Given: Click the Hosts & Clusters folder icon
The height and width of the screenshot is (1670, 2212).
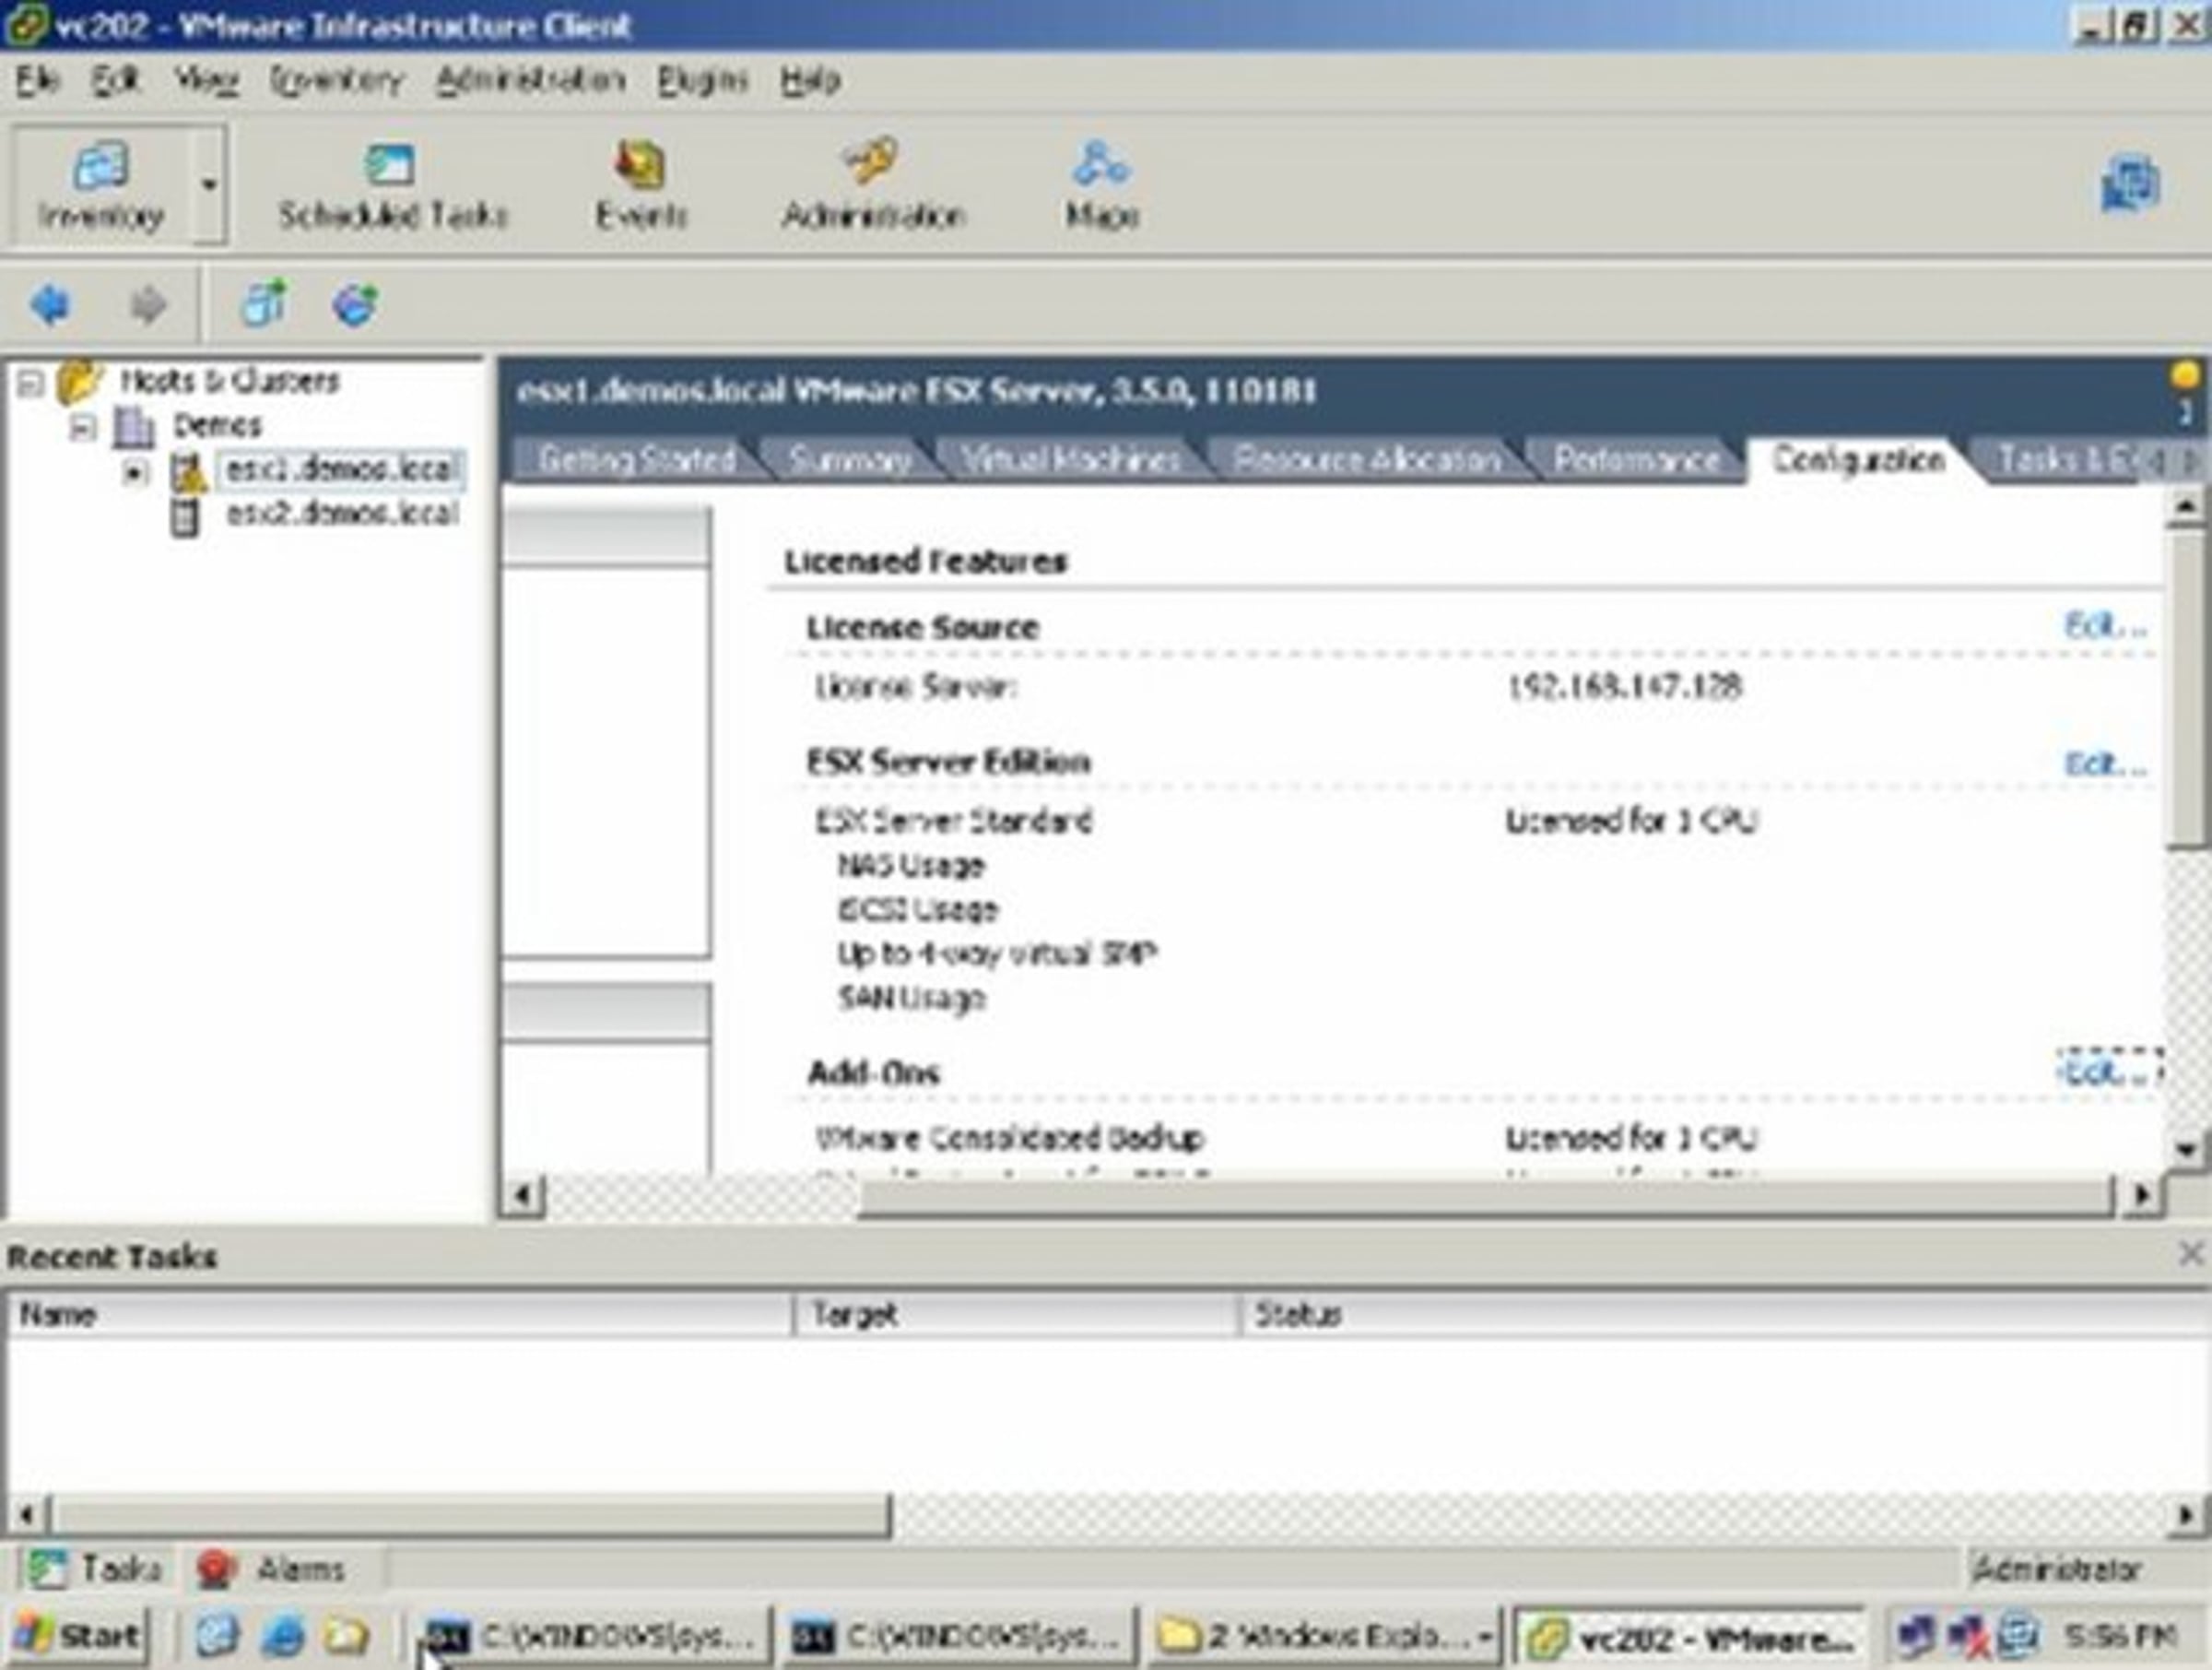Looking at the screenshot, I should point(79,381).
